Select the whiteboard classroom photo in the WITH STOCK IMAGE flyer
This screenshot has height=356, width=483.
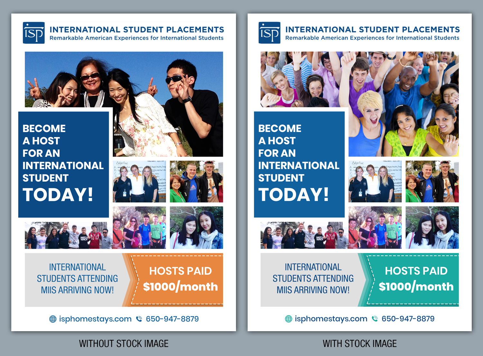click(x=375, y=182)
